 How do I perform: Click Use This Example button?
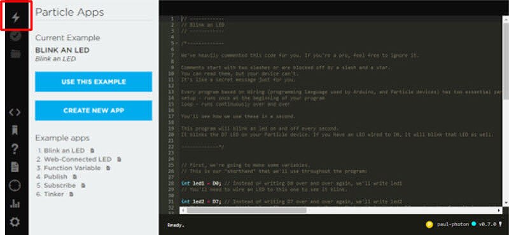[x=94, y=82]
